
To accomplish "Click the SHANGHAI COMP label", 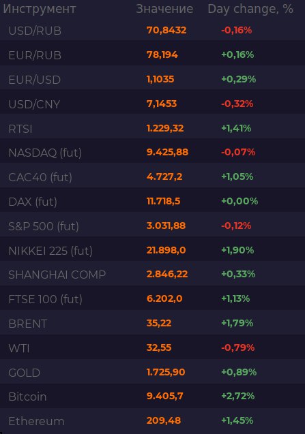I will point(57,275).
